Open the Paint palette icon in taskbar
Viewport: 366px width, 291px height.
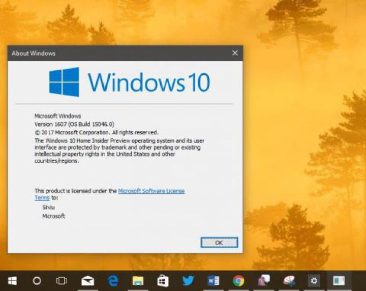coord(289,280)
